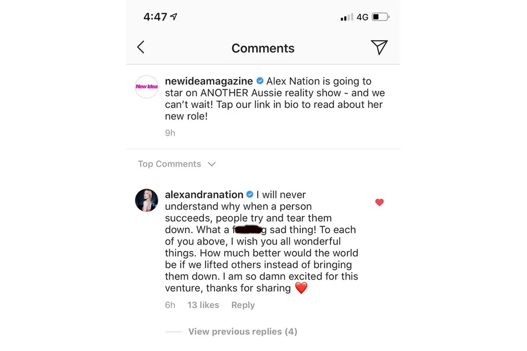The image size is (527, 351).
Task: Tap verified badge beside newideamagazine
Action: [x=260, y=81]
